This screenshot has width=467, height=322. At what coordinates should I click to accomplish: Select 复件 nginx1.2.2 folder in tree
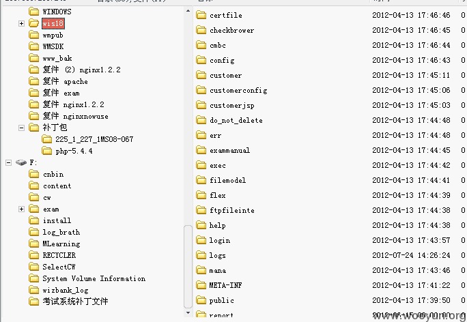pyautogui.click(x=73, y=104)
